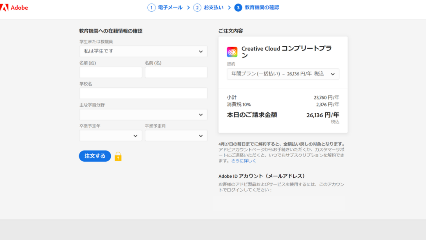This screenshot has height=240, width=426.
Task: Click the 消費税 10% value 2,376 円/年
Action: pos(327,105)
